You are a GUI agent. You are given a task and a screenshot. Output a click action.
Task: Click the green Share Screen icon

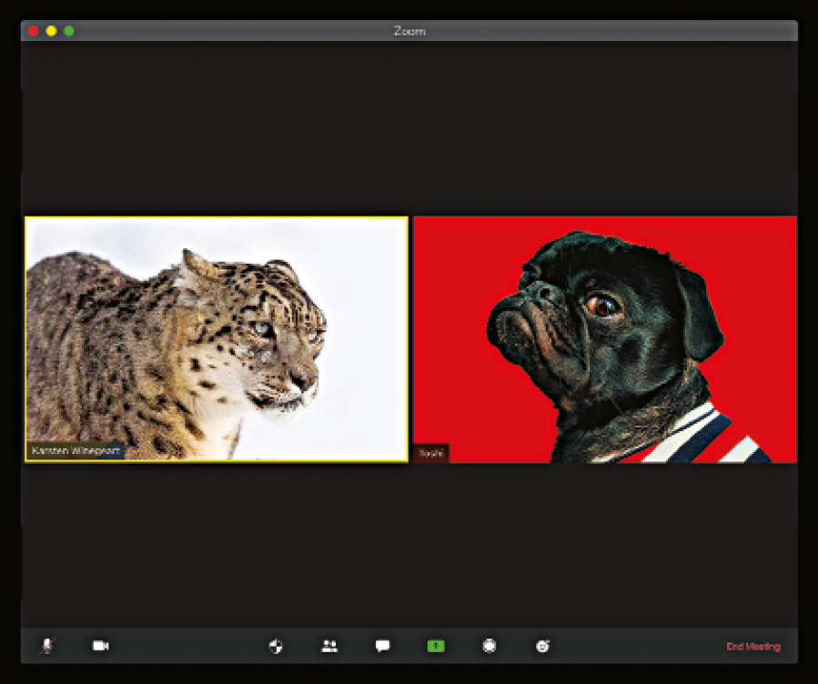[436, 646]
